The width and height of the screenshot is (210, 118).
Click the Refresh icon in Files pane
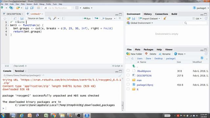(206, 54)
